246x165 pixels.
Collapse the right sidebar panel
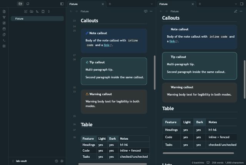[x=242, y=4]
